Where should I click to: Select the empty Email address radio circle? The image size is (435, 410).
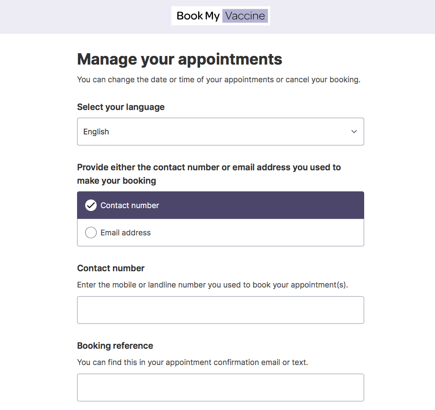91,233
